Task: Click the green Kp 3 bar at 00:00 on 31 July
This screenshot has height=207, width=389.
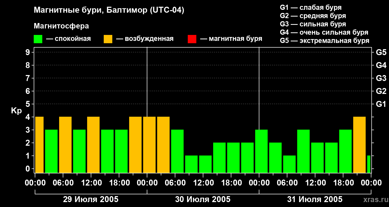Action: point(261,151)
